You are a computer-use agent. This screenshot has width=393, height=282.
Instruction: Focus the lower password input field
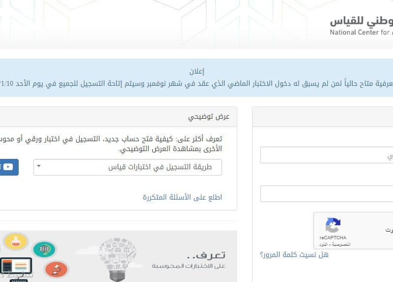(x=327, y=194)
